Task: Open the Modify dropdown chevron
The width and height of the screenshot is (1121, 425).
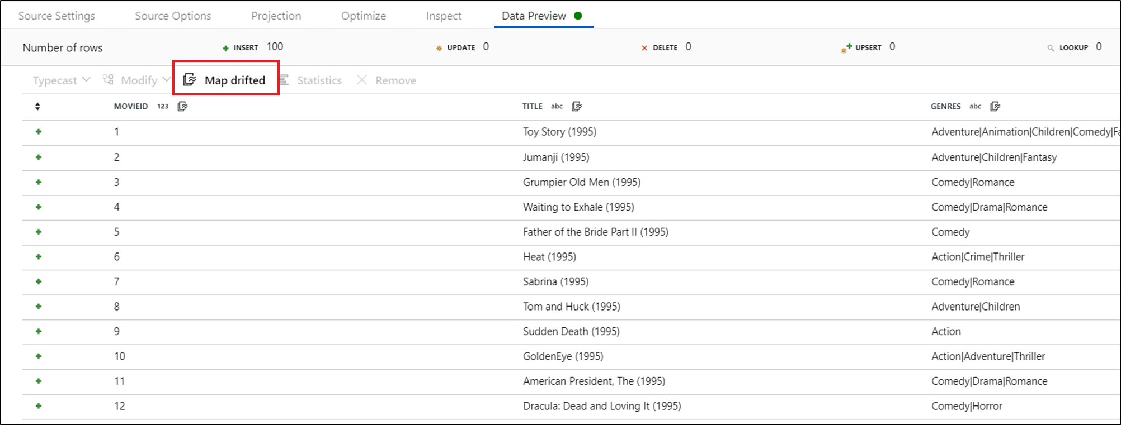Action: point(166,79)
